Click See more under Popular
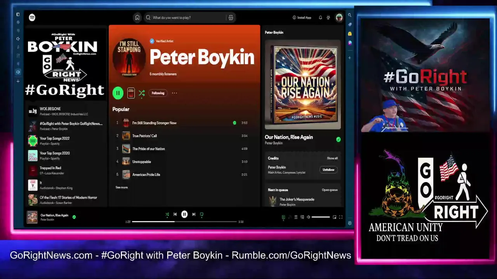Screen dimensions: 497x279 coord(122,188)
